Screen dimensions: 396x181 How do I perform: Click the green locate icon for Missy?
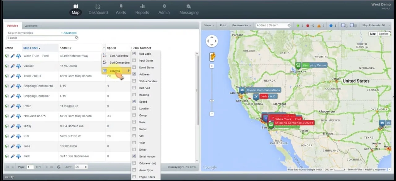pos(7,126)
